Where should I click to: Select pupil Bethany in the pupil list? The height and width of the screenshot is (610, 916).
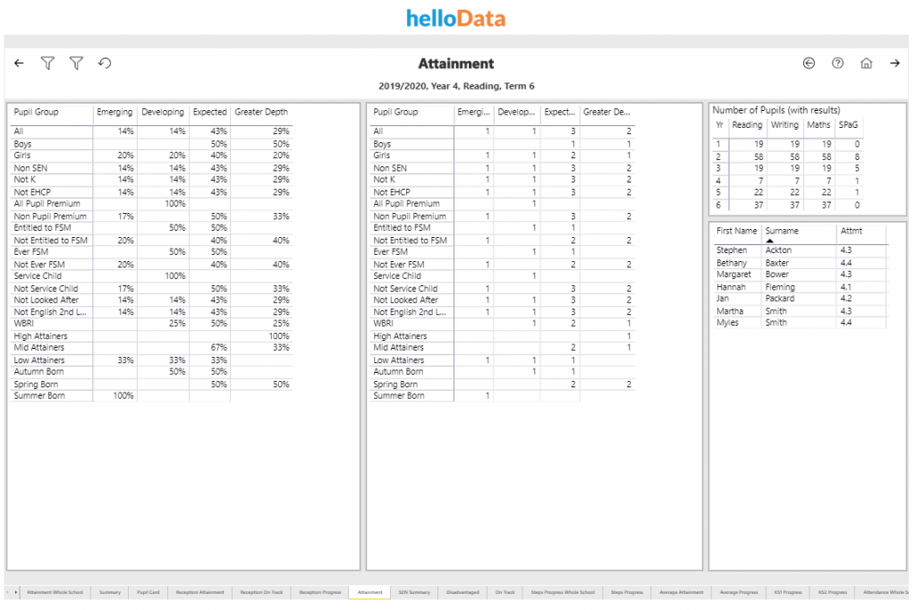(732, 263)
